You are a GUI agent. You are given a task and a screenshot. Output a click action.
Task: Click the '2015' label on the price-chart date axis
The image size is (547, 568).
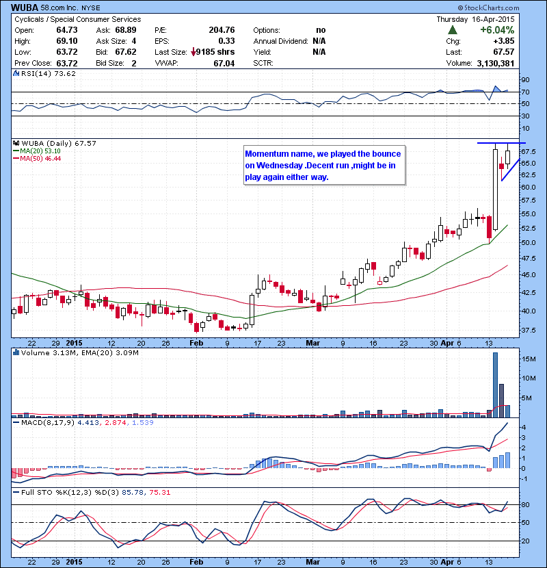tap(74, 343)
